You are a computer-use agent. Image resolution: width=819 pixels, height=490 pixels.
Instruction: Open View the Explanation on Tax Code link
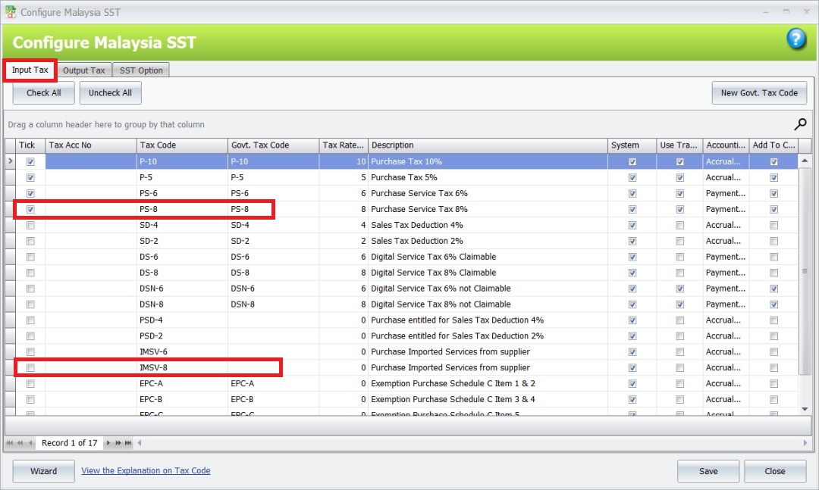146,471
